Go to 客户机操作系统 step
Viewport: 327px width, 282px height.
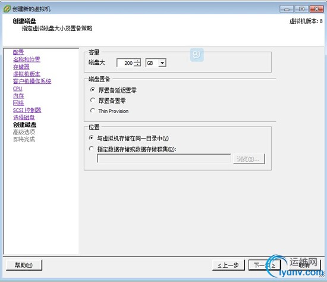click(32, 81)
